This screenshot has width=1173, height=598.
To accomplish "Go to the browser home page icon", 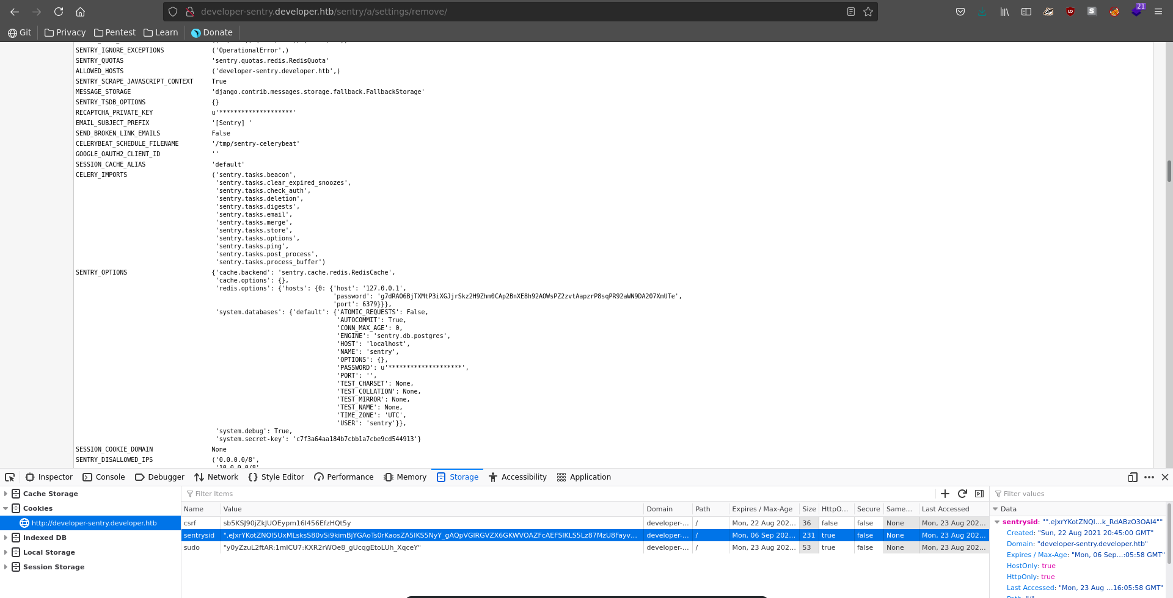I will 80,12.
